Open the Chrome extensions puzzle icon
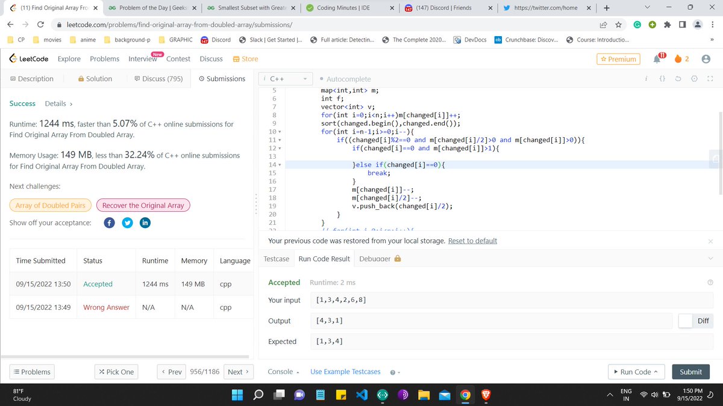Screen dimensions: 723x406 coord(668,25)
